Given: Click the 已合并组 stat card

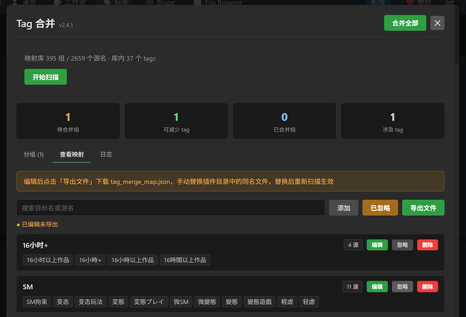Looking at the screenshot, I should [284, 121].
